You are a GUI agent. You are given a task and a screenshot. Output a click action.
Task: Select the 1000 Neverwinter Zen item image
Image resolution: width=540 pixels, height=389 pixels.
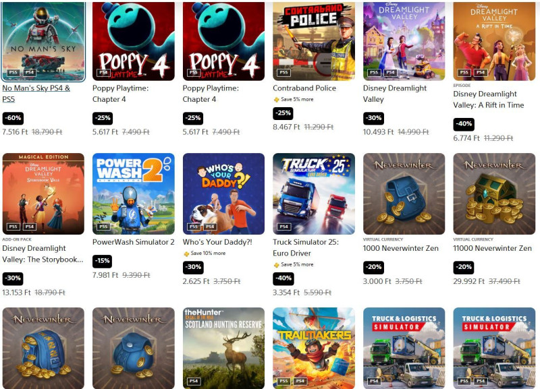pos(404,193)
